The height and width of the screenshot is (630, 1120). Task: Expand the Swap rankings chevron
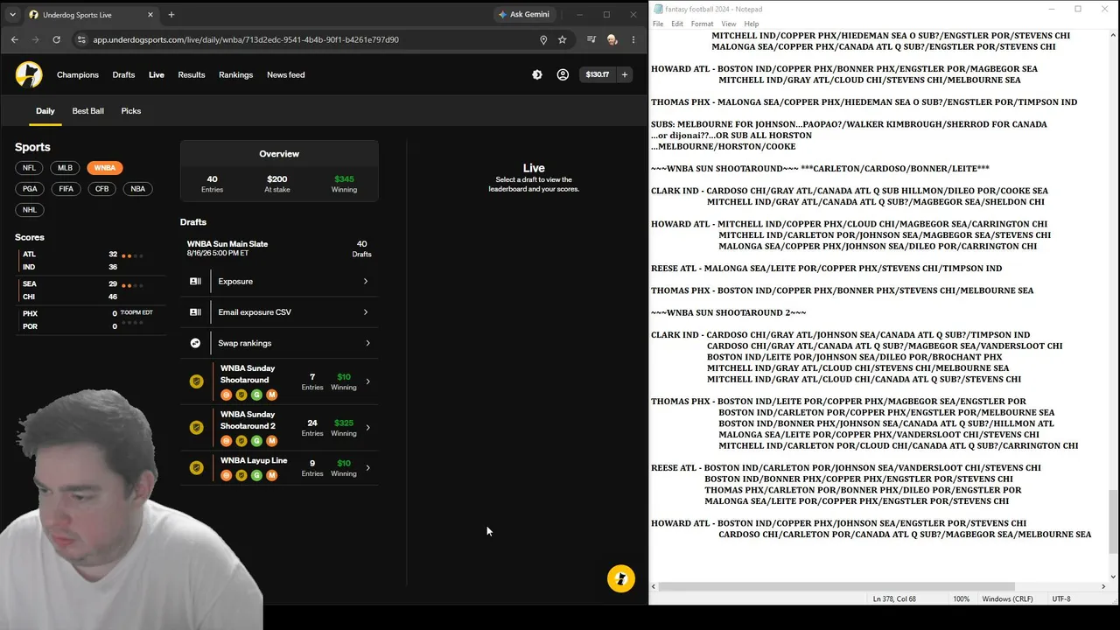tap(367, 343)
